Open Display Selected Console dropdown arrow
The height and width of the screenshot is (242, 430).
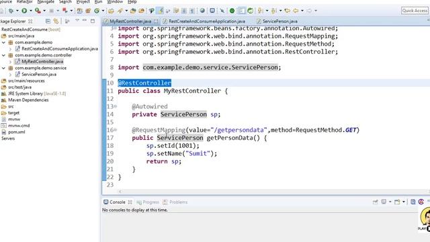tap(390, 202)
